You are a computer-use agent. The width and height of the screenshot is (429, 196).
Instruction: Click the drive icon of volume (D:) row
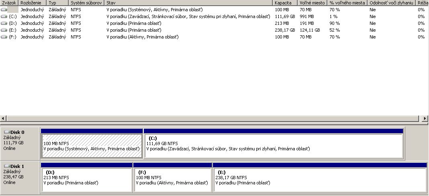[4, 23]
